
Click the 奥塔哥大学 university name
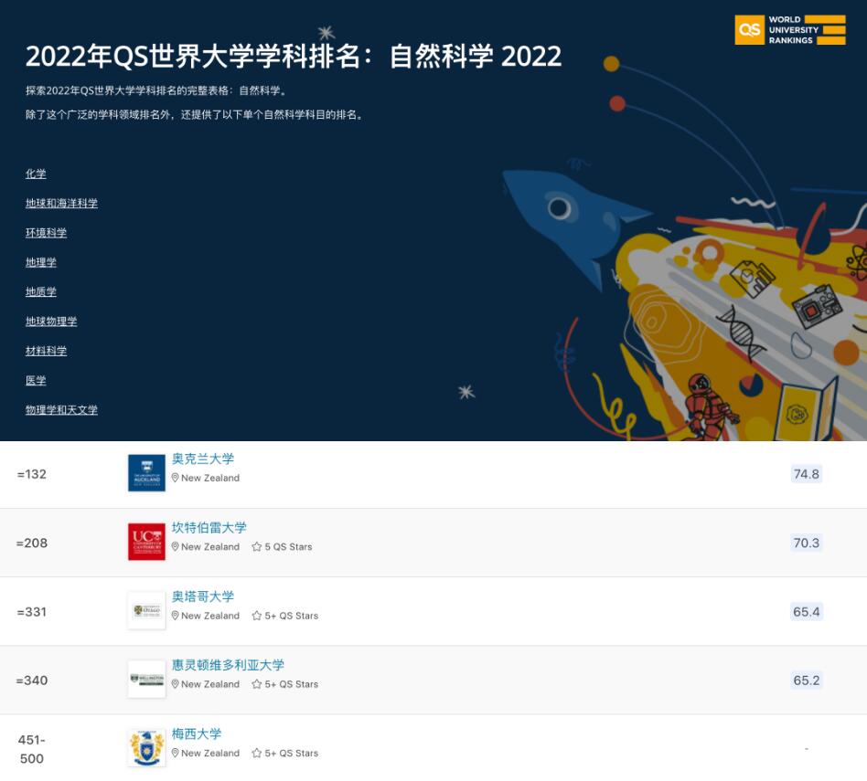click(x=202, y=596)
